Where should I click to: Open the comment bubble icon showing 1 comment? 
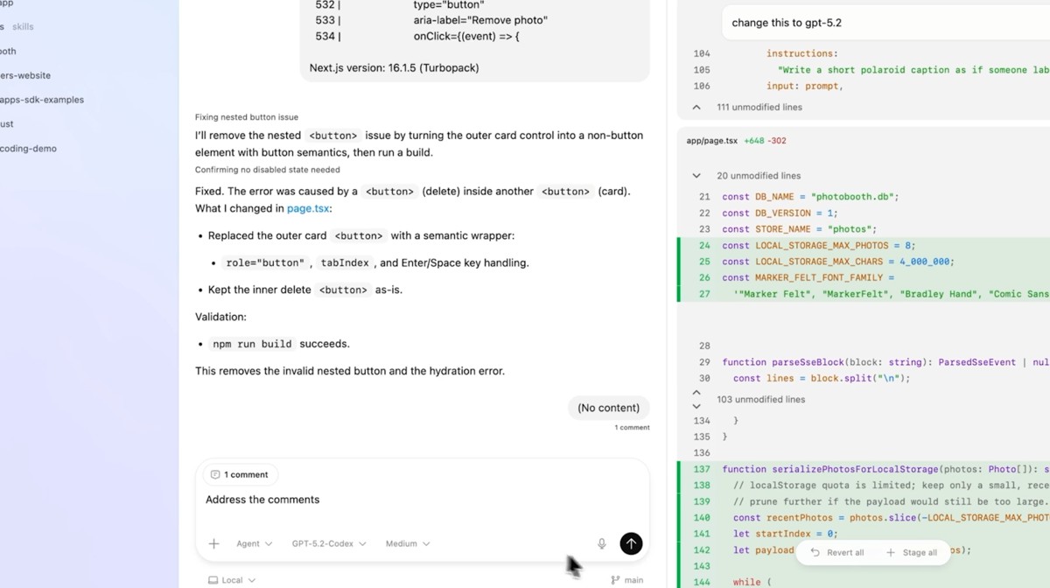pos(214,474)
